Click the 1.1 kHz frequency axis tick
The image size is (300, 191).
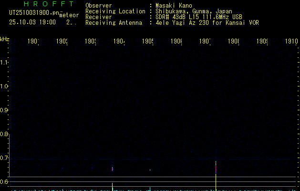click(x=4, y=63)
